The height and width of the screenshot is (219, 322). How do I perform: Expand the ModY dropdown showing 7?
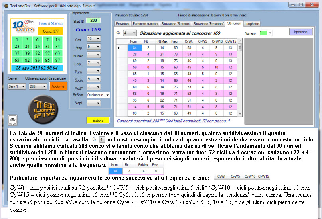point(94,87)
